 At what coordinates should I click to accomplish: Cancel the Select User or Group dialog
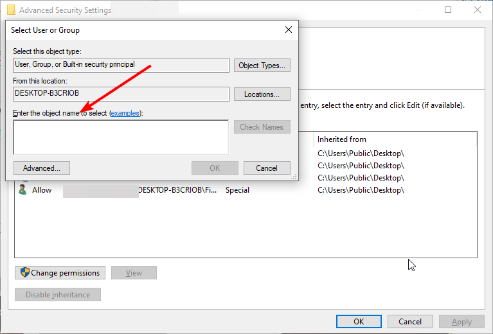[x=267, y=168]
